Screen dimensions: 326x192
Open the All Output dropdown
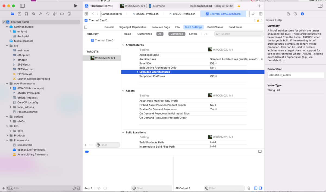tap(183, 188)
